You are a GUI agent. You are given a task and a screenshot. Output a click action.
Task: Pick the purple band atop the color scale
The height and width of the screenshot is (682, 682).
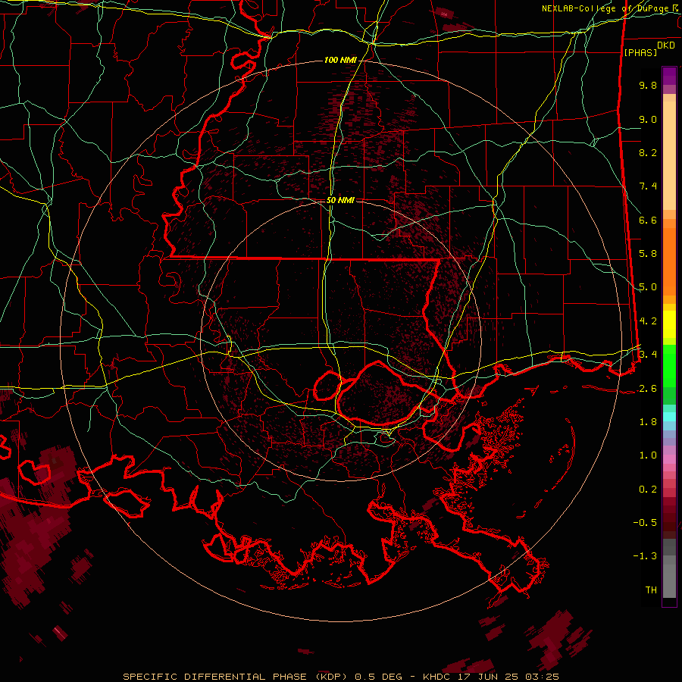[x=669, y=76]
